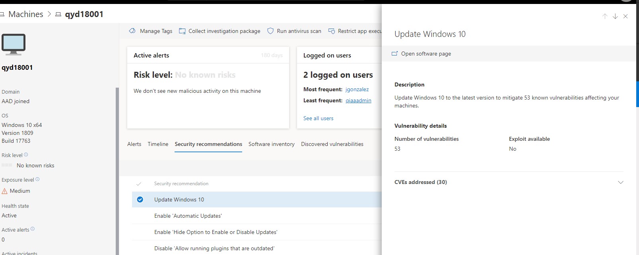Switch to the Timeline tab
639x255 pixels.
(158, 144)
